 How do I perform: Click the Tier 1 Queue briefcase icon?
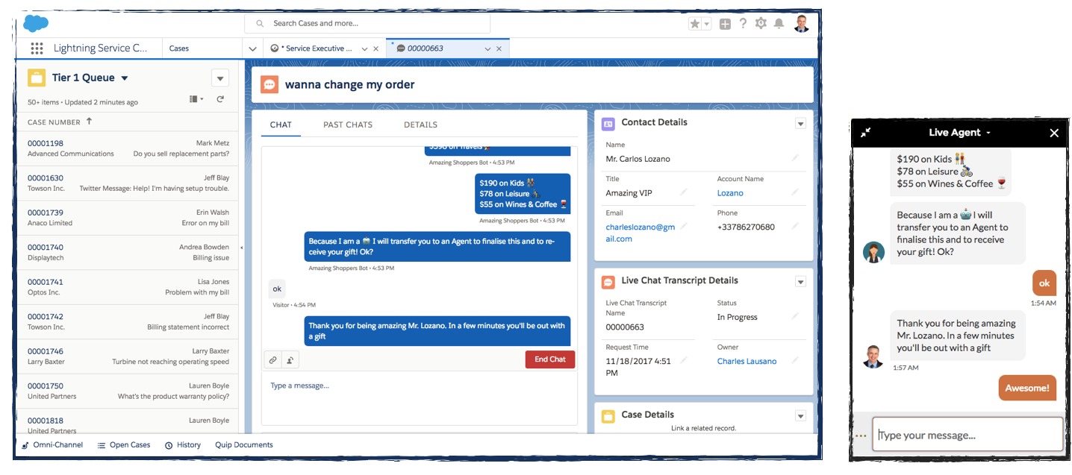[36, 78]
